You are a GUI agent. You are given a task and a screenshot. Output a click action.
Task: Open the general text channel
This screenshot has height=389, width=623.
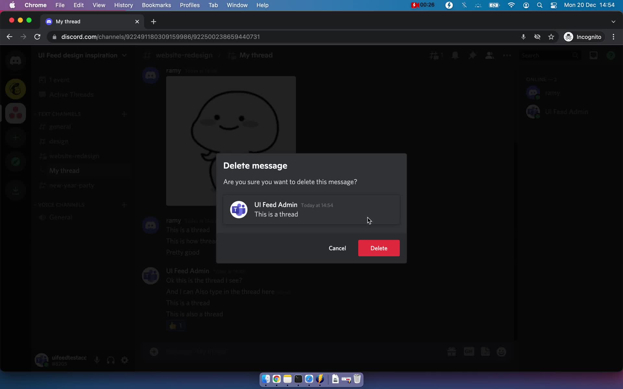pyautogui.click(x=82, y=127)
